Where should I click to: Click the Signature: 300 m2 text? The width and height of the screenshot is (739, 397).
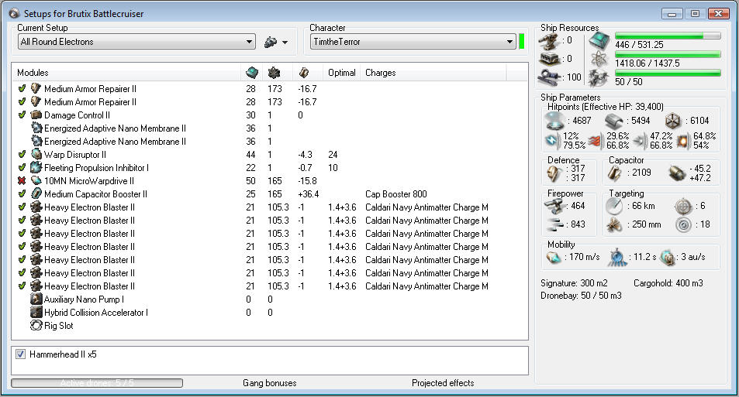(574, 283)
